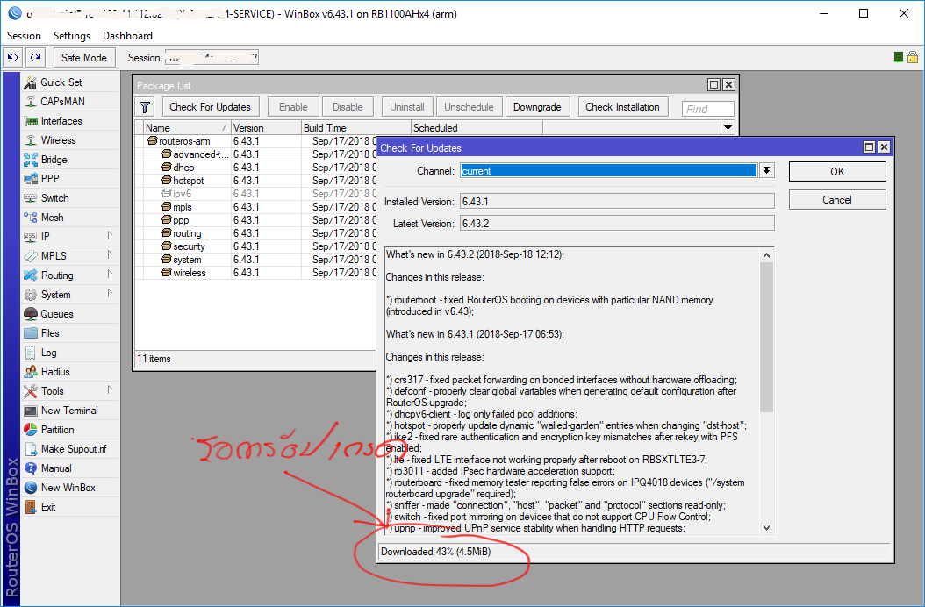This screenshot has width=925, height=607.
Task: Sort by the Version column header
Action: (x=265, y=128)
